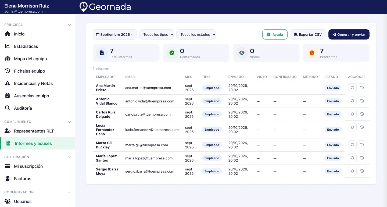Screen dimensions: 387x207
Task: Click Generar y enviar
Action: (x=349, y=34)
